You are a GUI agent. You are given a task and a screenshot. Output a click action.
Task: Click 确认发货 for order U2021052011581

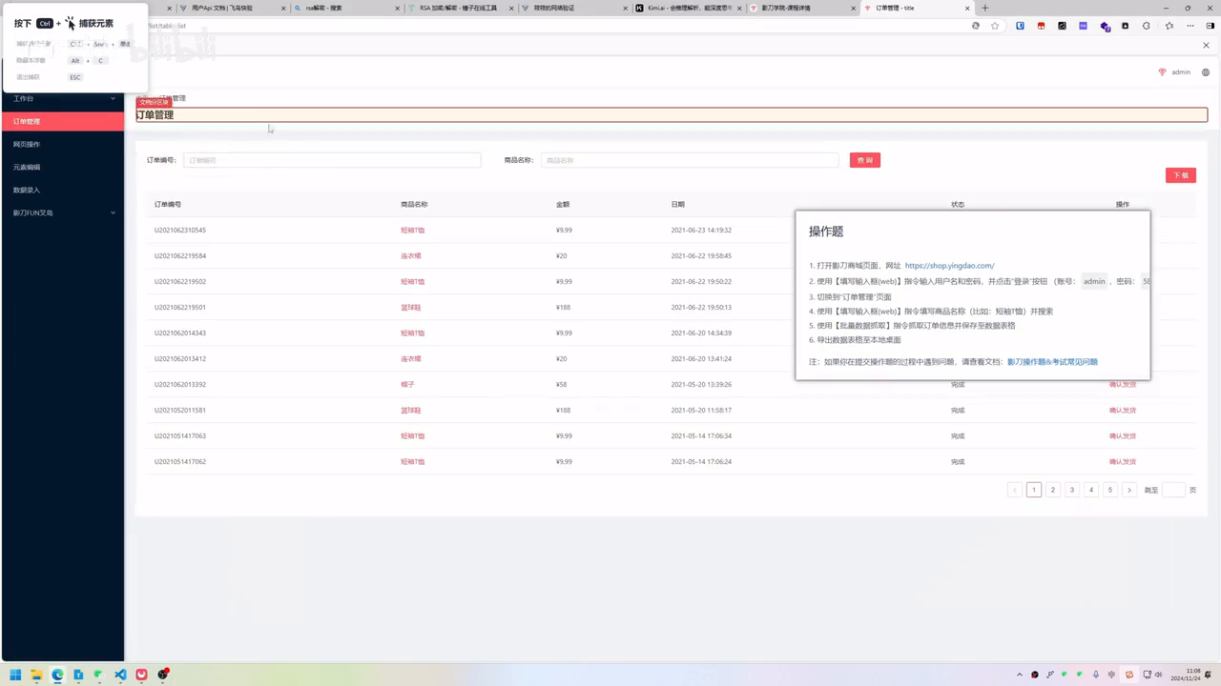(x=1123, y=410)
